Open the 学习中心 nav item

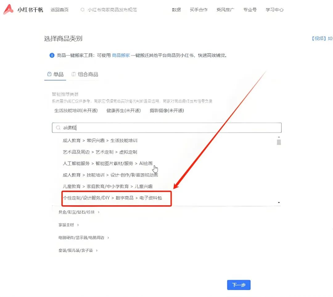(x=274, y=10)
